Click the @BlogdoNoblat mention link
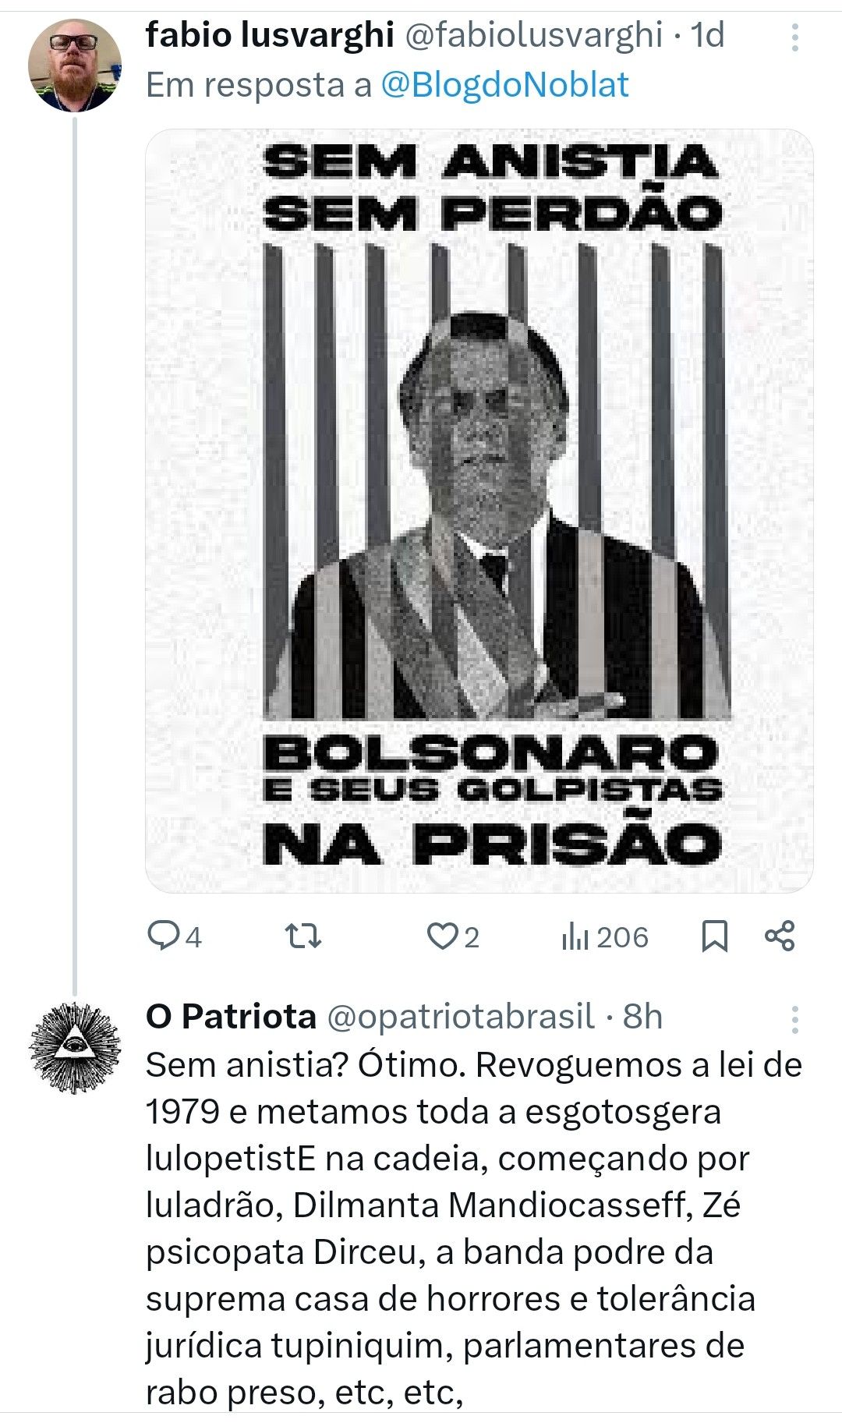Image resolution: width=842 pixels, height=1423 pixels. pos(505,84)
